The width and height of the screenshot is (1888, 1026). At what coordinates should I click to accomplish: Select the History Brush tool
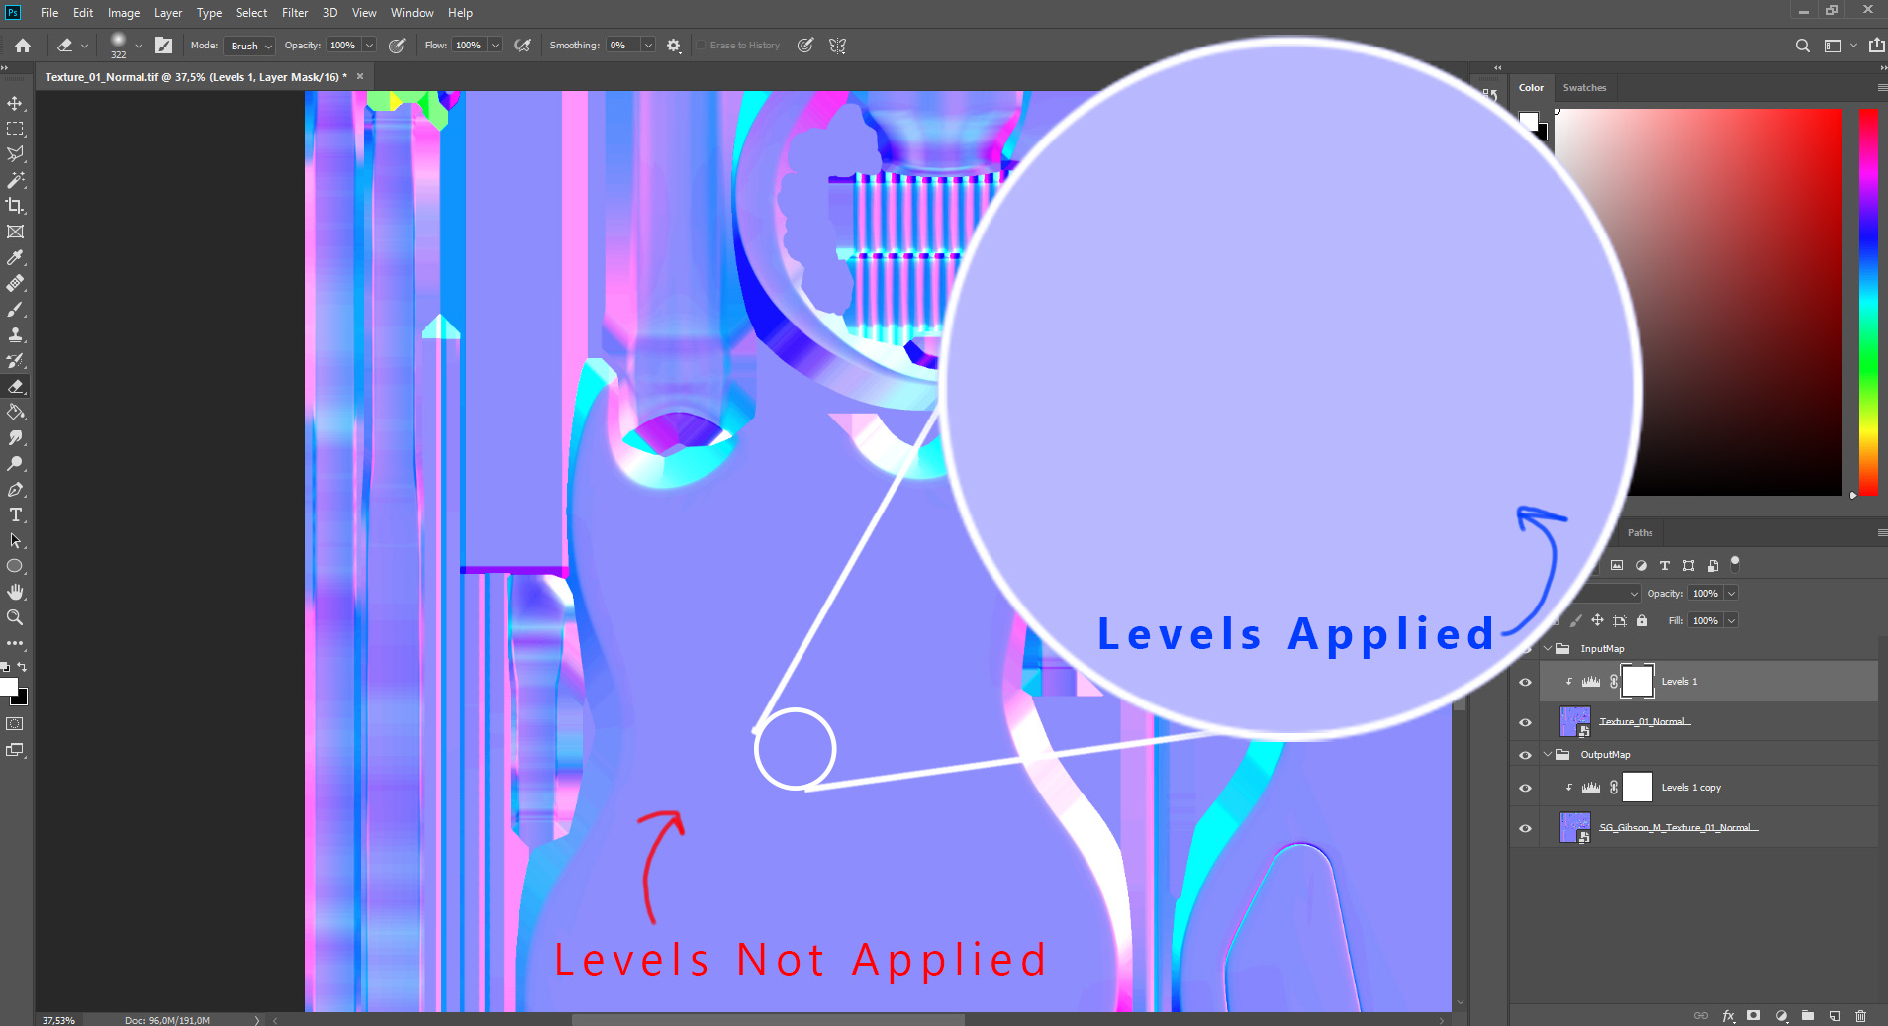click(15, 360)
